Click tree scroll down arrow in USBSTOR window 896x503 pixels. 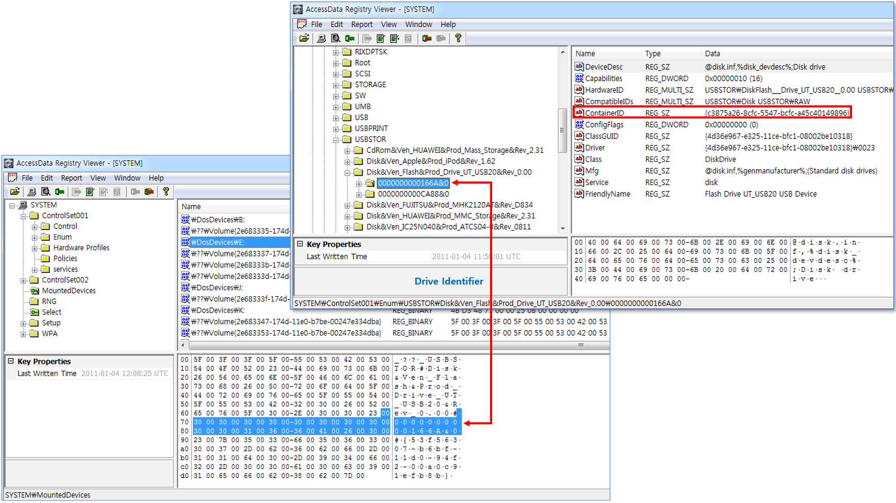(x=563, y=229)
